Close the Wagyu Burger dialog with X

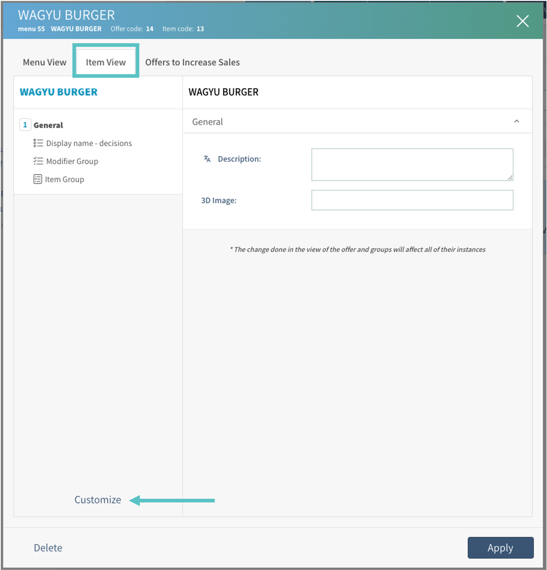pos(522,21)
